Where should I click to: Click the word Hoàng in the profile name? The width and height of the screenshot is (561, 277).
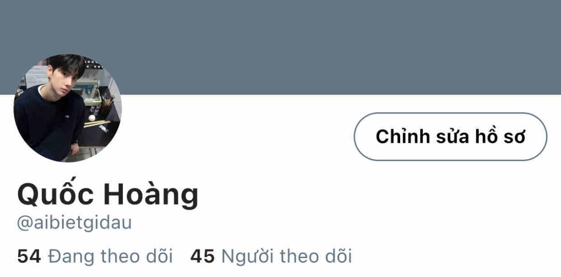coord(151,194)
